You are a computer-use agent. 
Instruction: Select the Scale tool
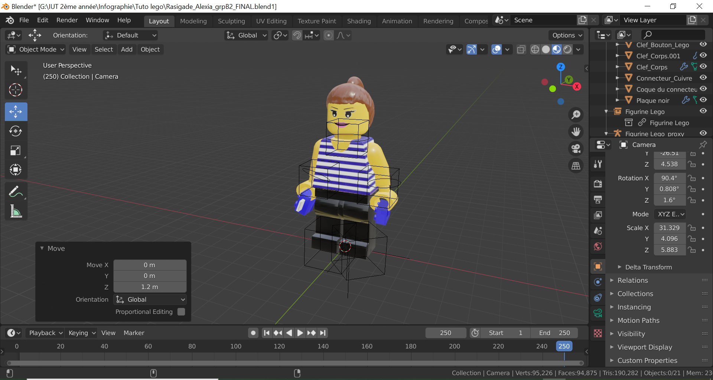(x=16, y=150)
